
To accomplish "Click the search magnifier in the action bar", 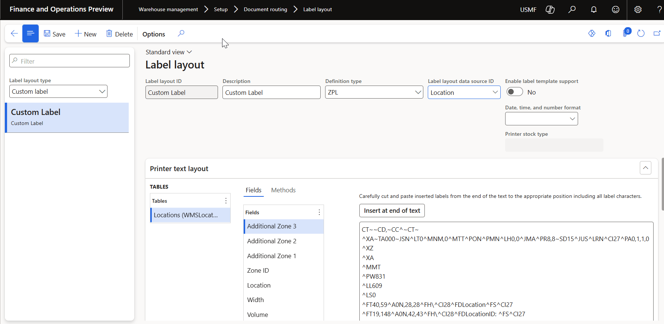I will (x=181, y=33).
